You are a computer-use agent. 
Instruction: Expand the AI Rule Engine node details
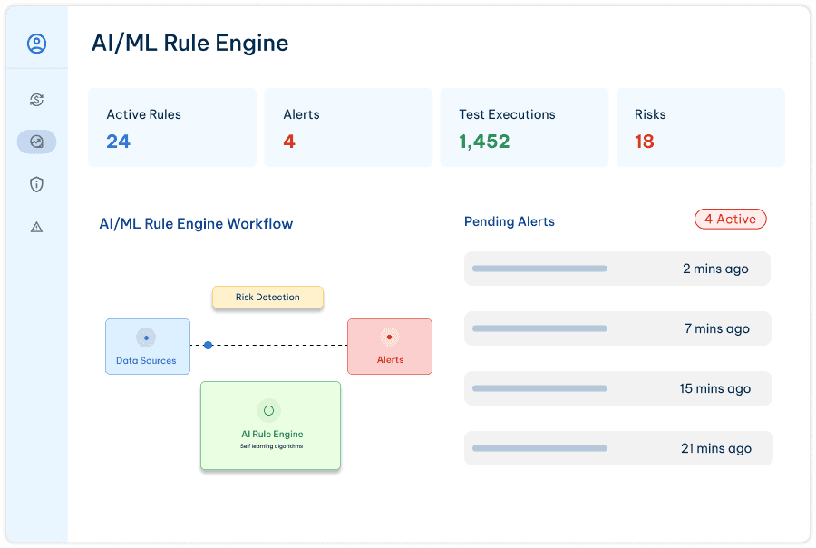tap(270, 426)
